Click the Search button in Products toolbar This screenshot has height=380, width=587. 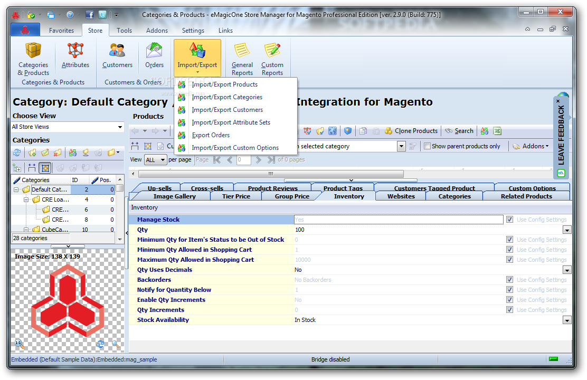pyautogui.click(x=459, y=131)
